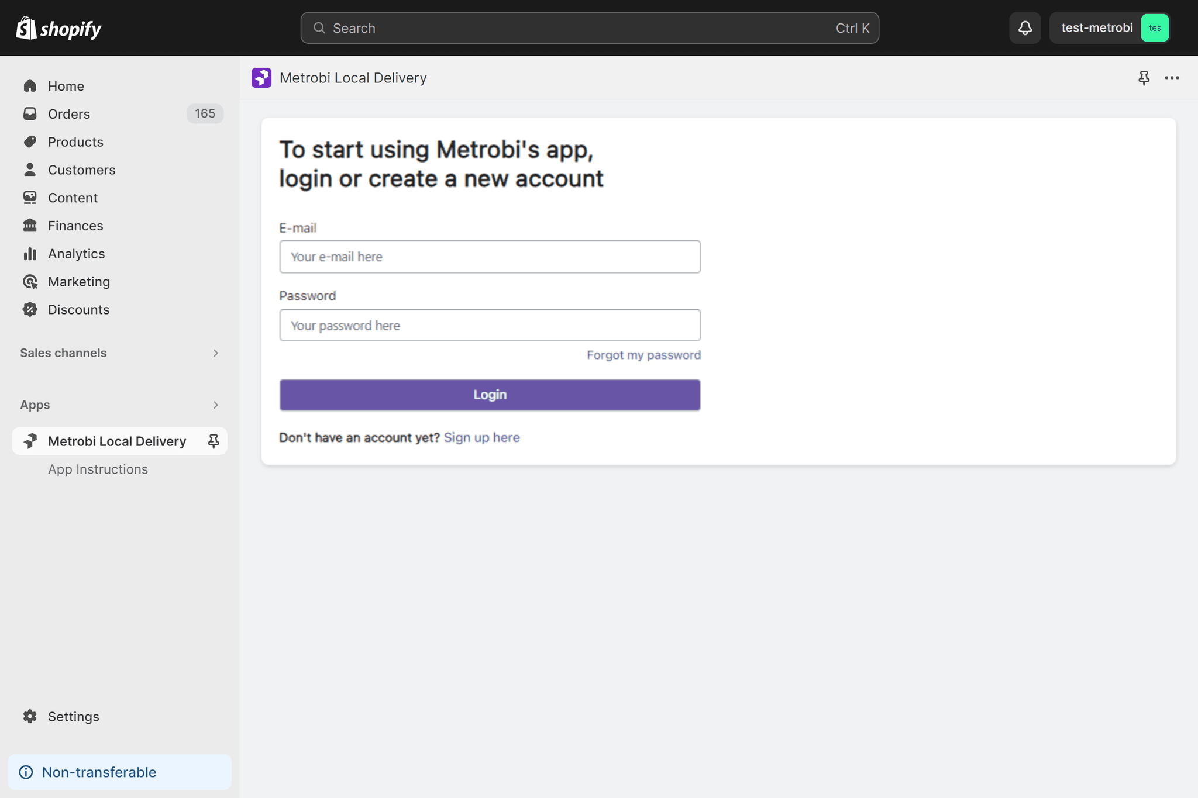Click the Metrobi Local Delivery page title
The height and width of the screenshot is (798, 1198).
tap(353, 78)
